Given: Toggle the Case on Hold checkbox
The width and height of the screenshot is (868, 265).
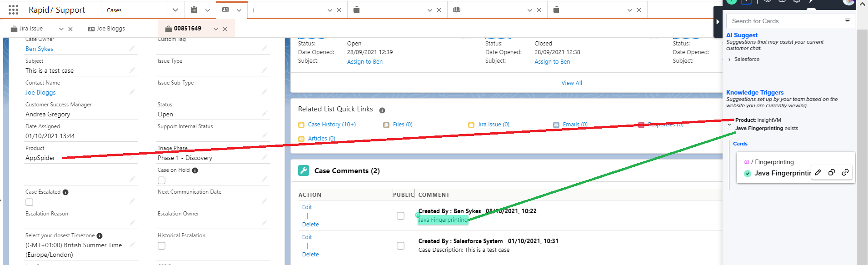Looking at the screenshot, I should click(161, 180).
